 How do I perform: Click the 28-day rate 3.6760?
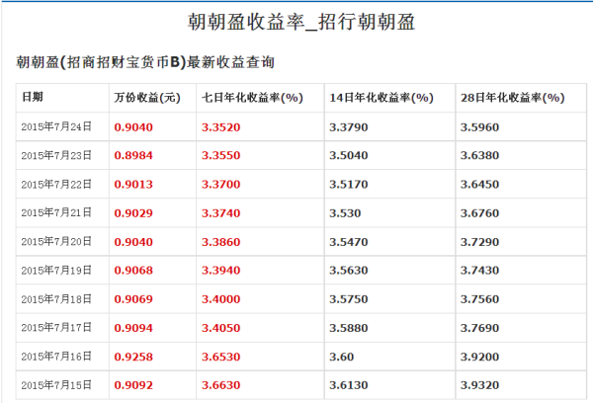(x=480, y=212)
